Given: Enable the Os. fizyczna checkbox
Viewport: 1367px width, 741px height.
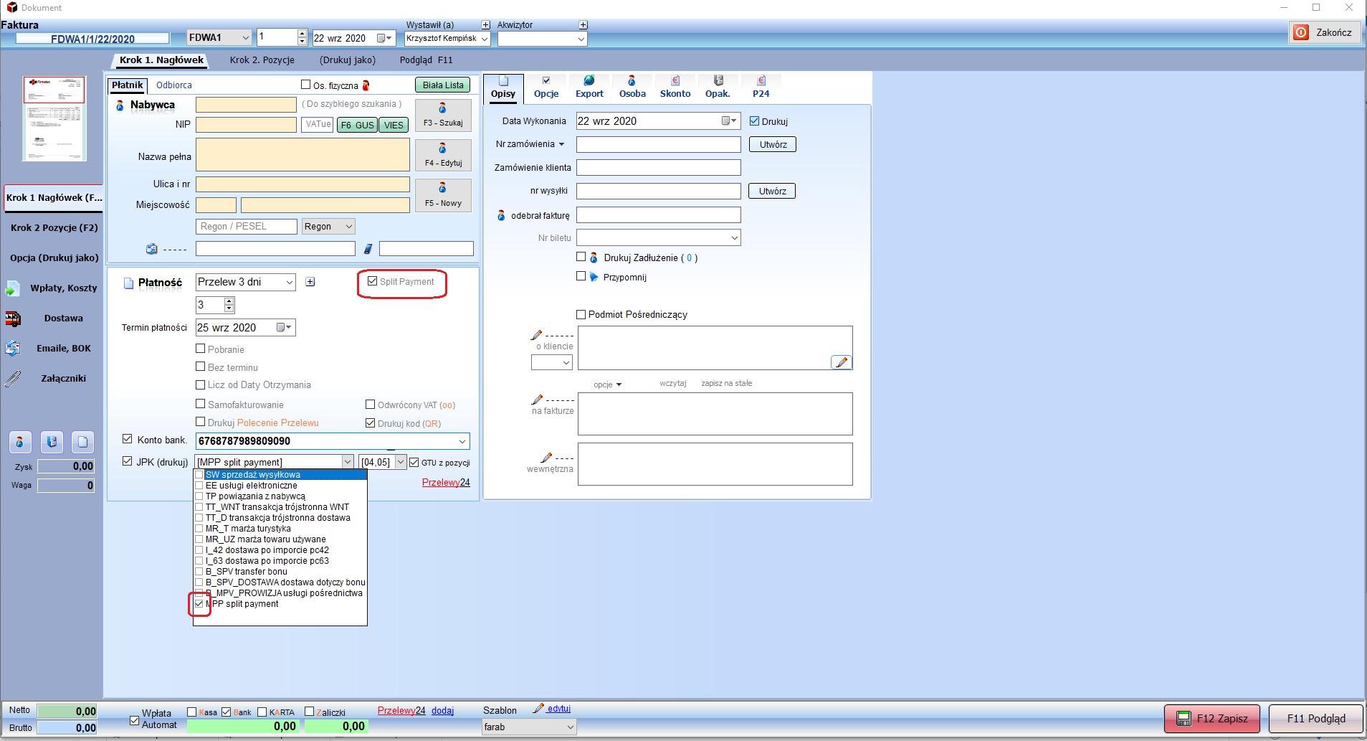Looking at the screenshot, I should [306, 85].
